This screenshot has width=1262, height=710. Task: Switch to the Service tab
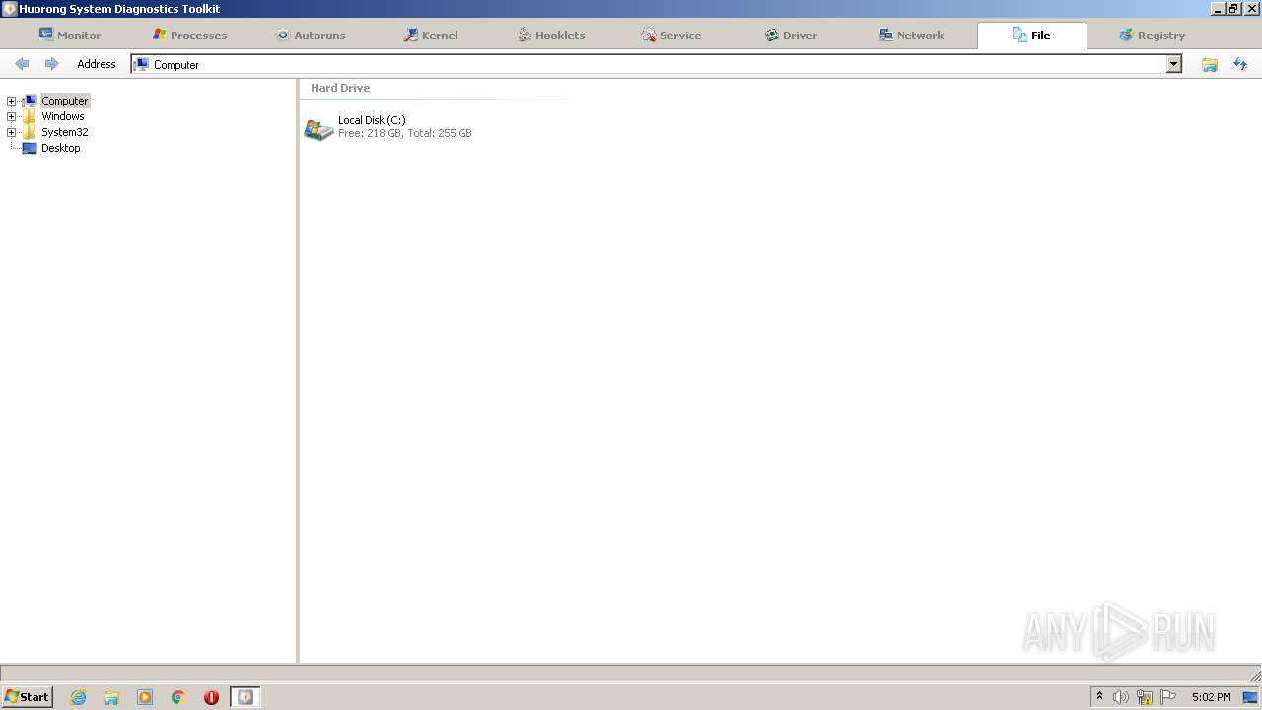tap(670, 35)
